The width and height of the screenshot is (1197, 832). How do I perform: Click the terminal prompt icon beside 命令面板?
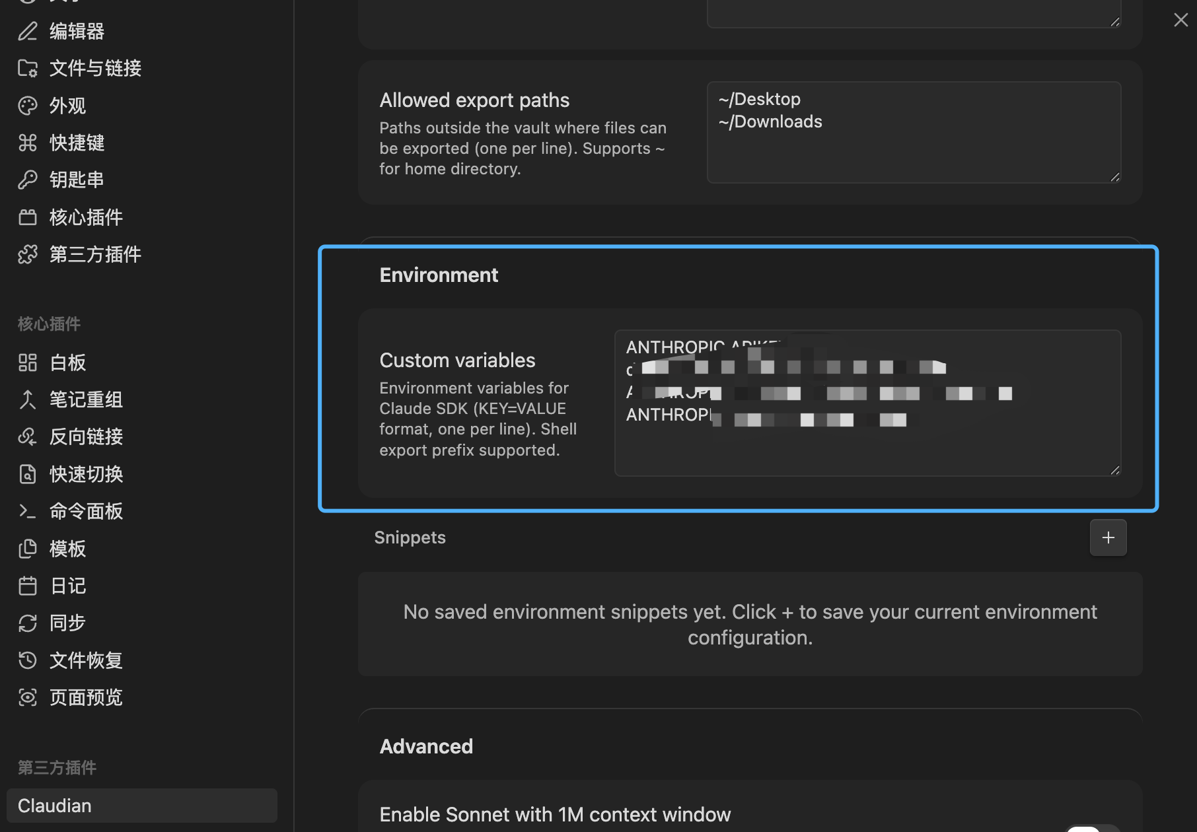pos(28,511)
